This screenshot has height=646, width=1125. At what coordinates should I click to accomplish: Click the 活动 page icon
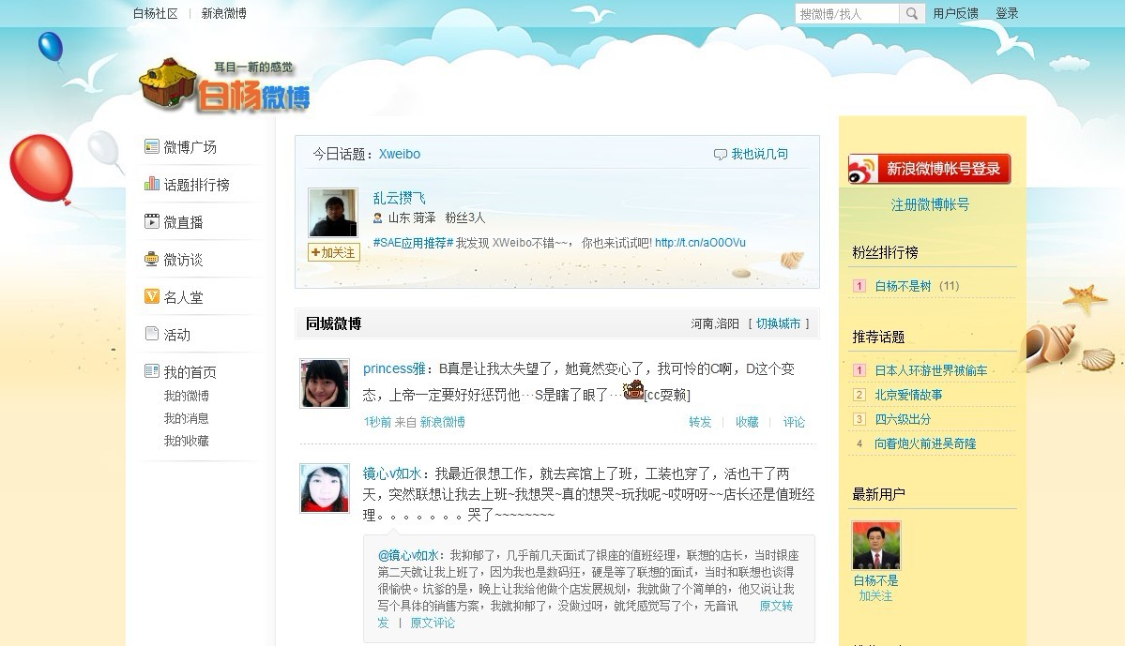click(x=151, y=334)
